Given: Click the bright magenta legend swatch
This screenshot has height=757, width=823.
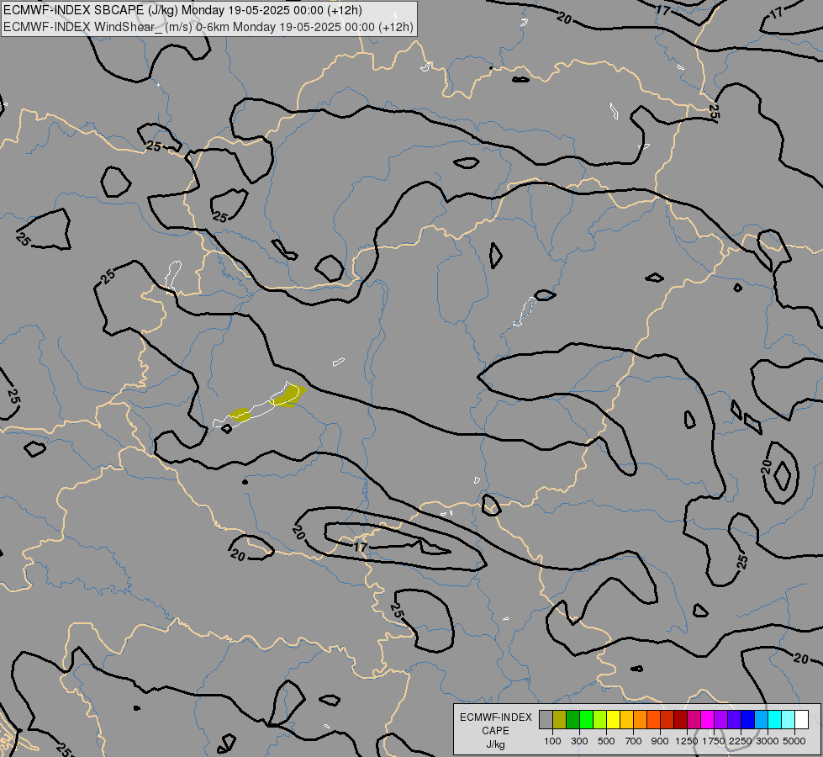Looking at the screenshot, I should 708,720.
